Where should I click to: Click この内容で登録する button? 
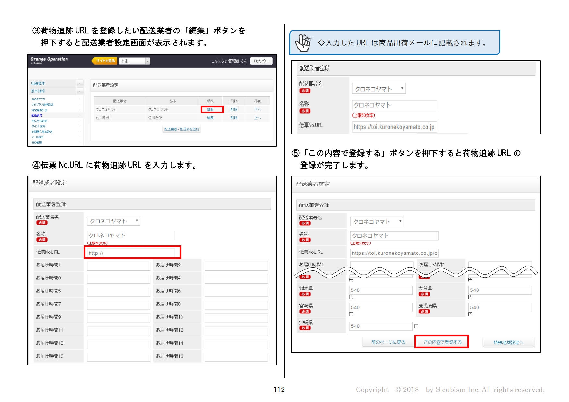(442, 342)
